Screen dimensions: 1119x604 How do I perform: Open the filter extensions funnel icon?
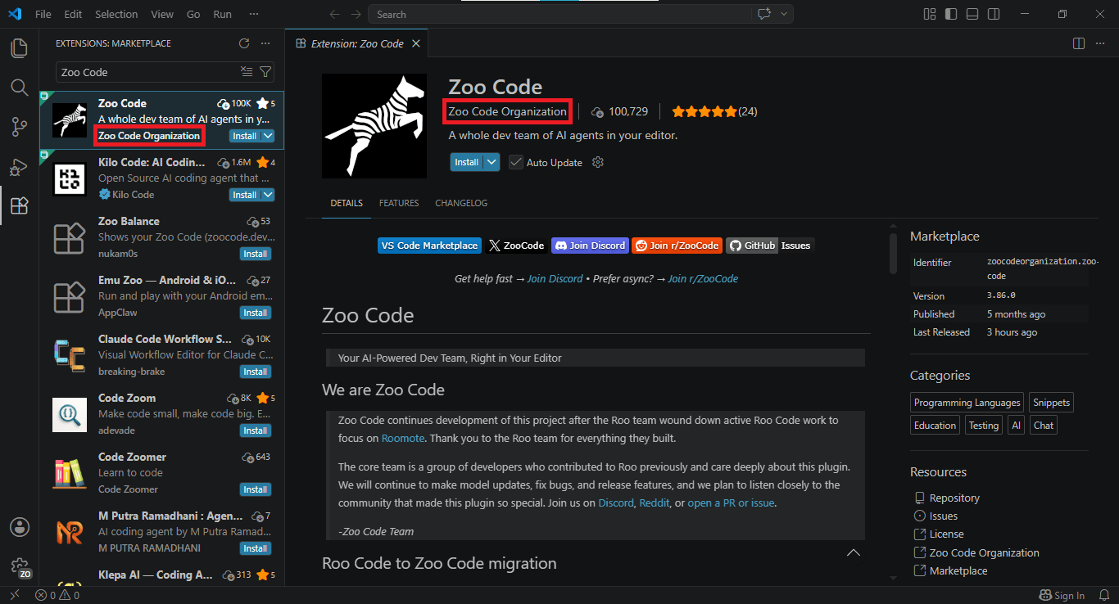(265, 72)
